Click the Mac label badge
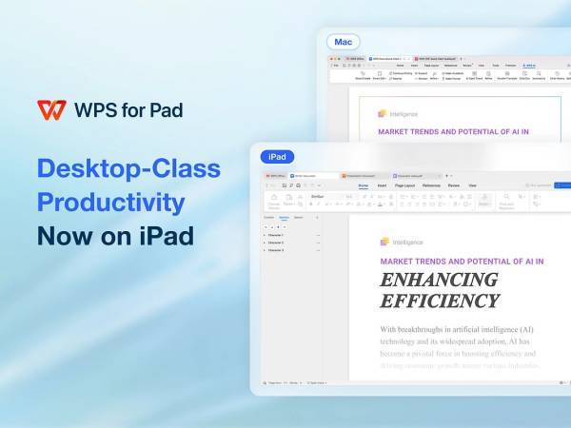Screen dimensions: 571x428 [343, 42]
